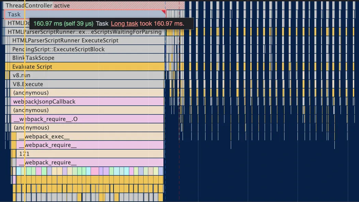Select the (anonymous) bar below webpackJsonpCallback
Viewport: 359px width, 202px height.
pyautogui.click(x=88, y=110)
